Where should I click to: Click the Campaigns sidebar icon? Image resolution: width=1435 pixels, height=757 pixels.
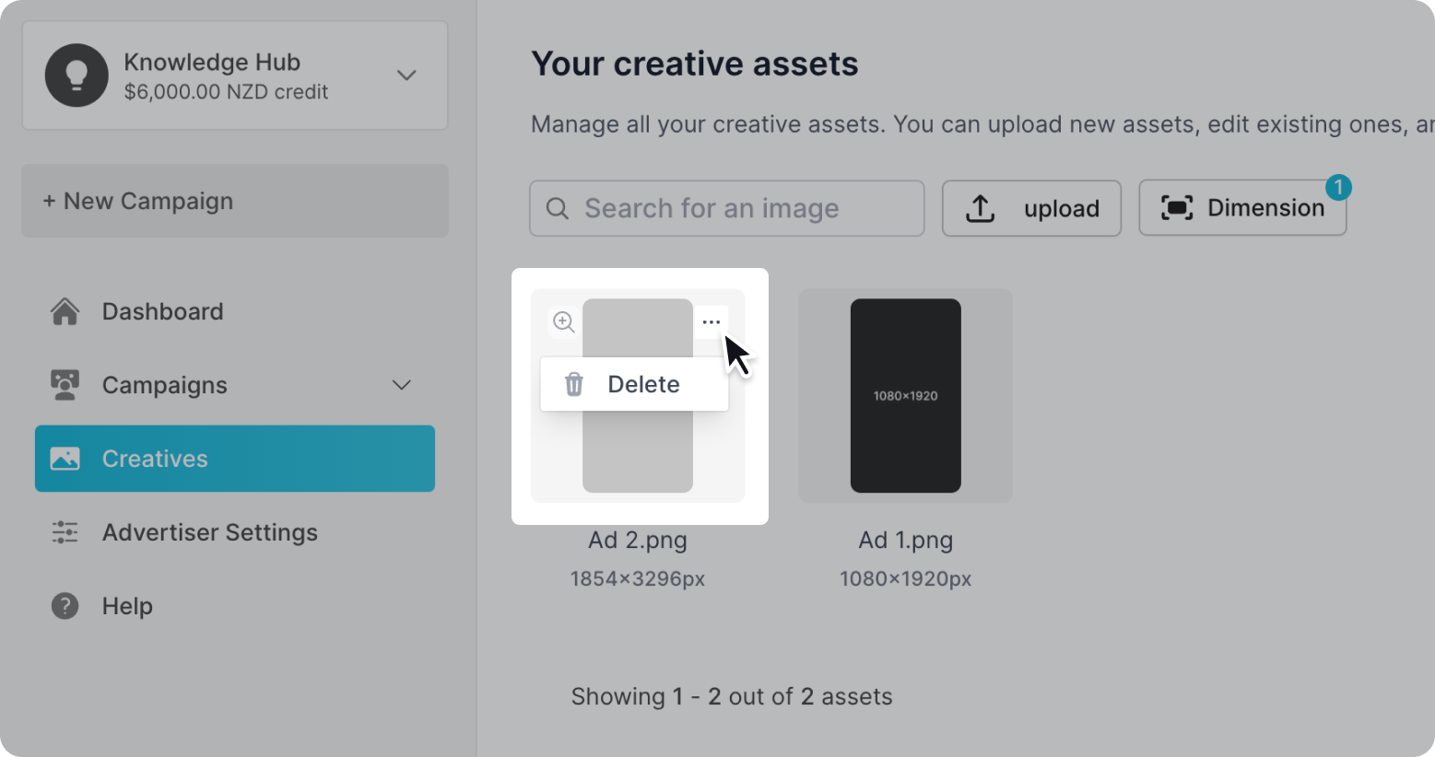(x=65, y=385)
